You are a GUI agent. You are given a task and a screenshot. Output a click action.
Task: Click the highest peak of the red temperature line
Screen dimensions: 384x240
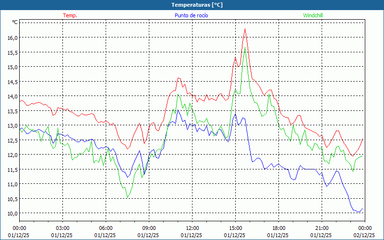click(245, 29)
